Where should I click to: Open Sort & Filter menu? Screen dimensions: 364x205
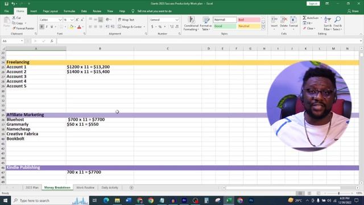click(328, 23)
